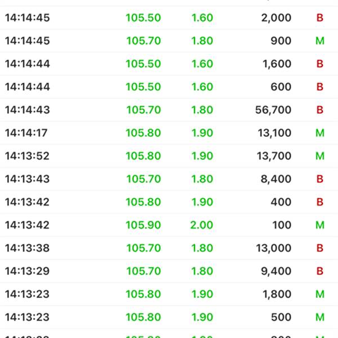Screen dimensions: 338x338
Task: Select the 14:13:38 trade row time
Action: pyautogui.click(x=27, y=248)
